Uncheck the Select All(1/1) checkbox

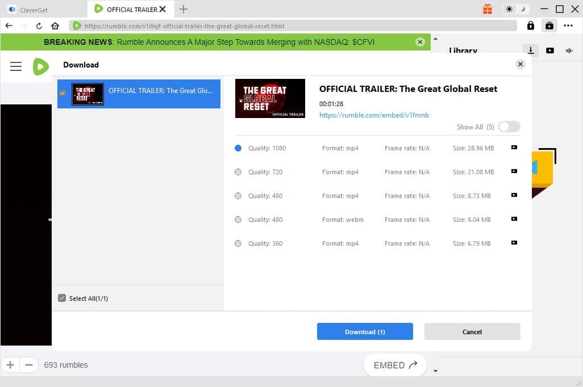62,298
